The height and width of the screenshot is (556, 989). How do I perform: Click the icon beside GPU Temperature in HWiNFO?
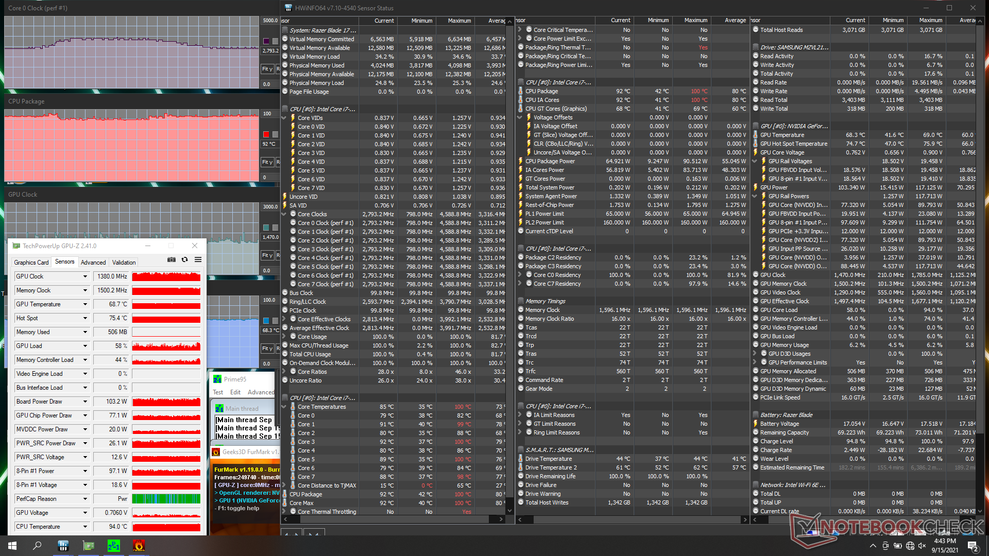(756, 135)
